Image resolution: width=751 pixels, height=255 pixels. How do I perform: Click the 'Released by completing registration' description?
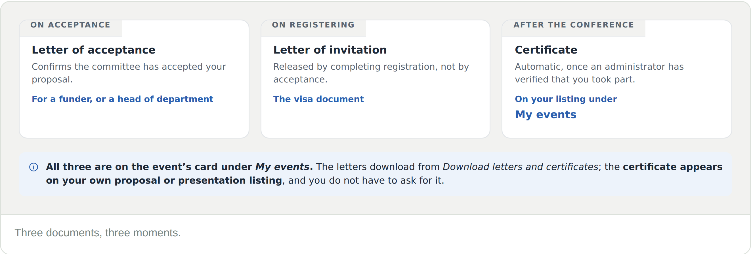(371, 73)
